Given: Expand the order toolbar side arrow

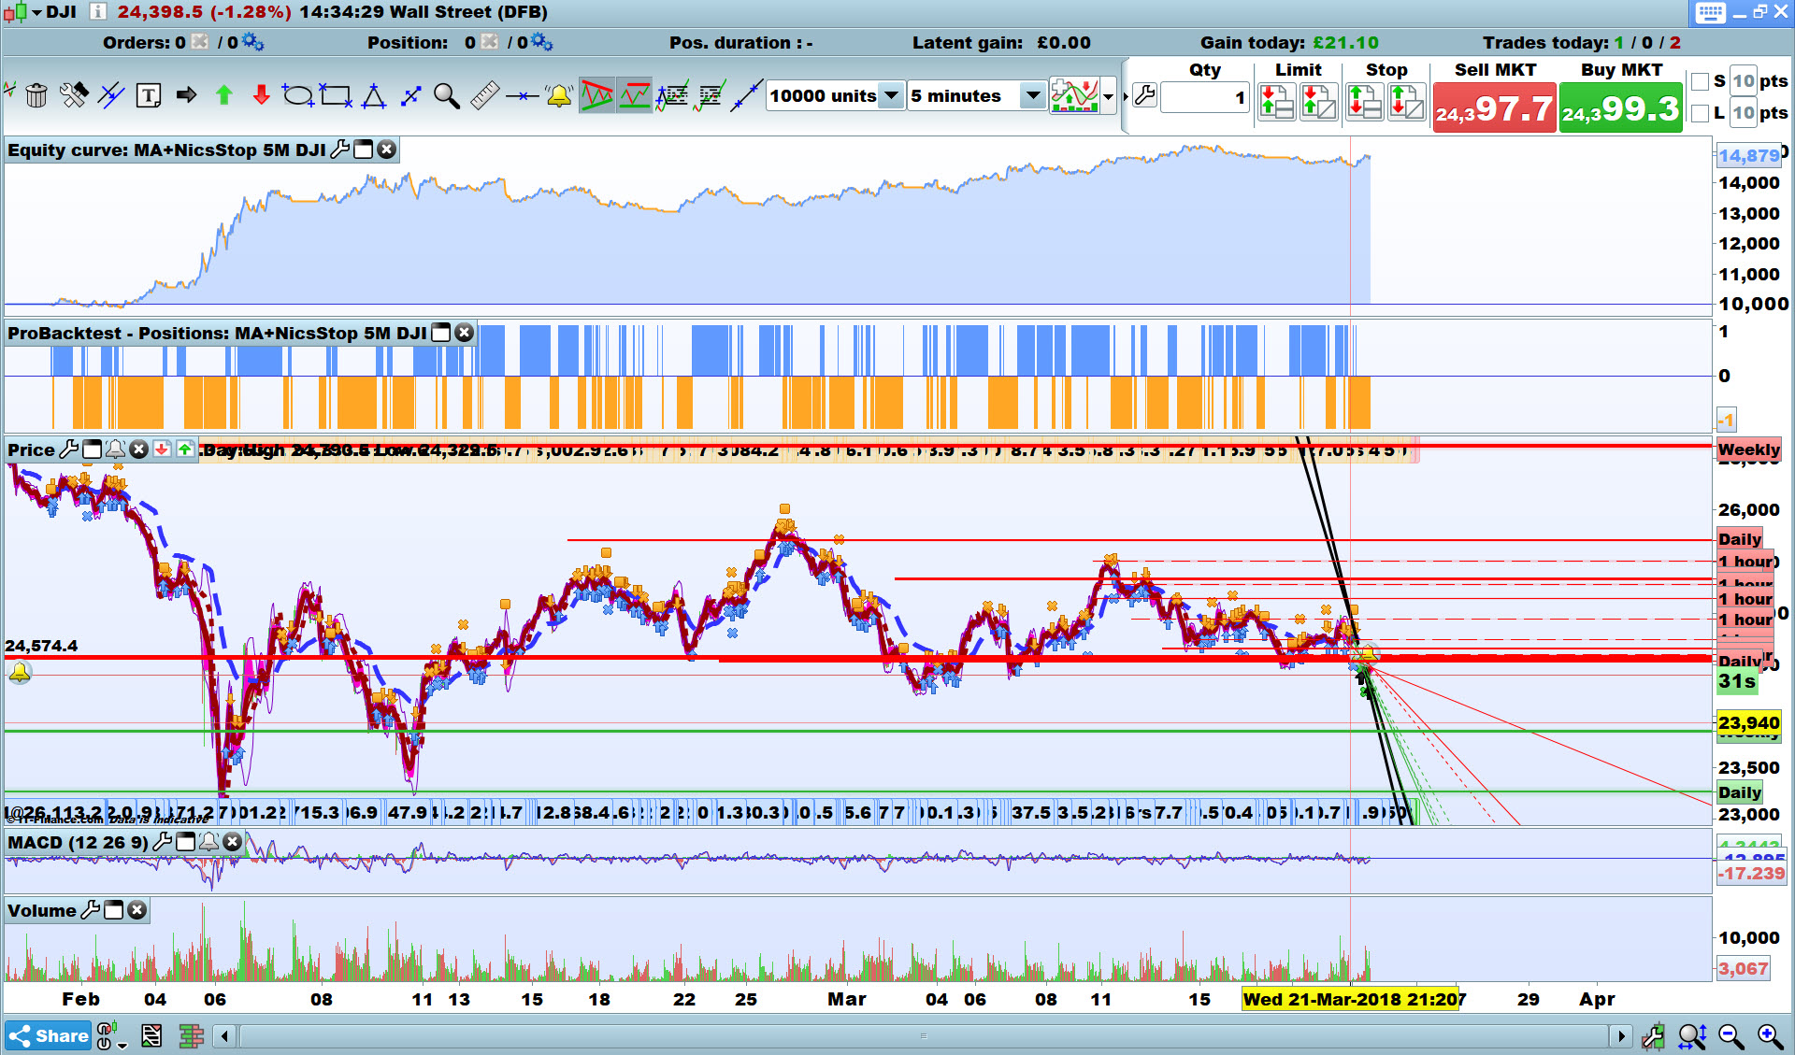Looking at the screenshot, I should click(x=1125, y=96).
